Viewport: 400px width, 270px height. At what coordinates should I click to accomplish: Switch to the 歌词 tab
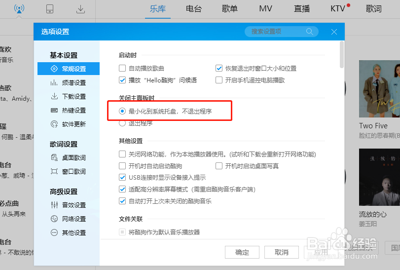[x=374, y=9]
